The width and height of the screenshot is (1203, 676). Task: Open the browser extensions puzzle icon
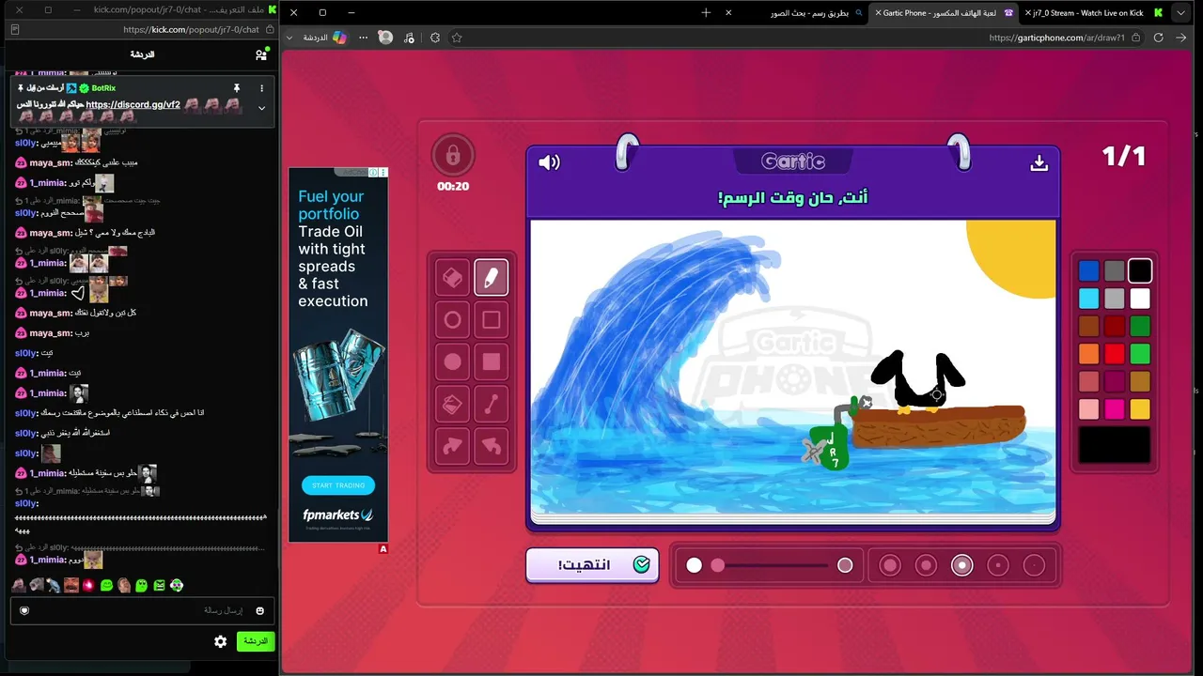tap(434, 38)
